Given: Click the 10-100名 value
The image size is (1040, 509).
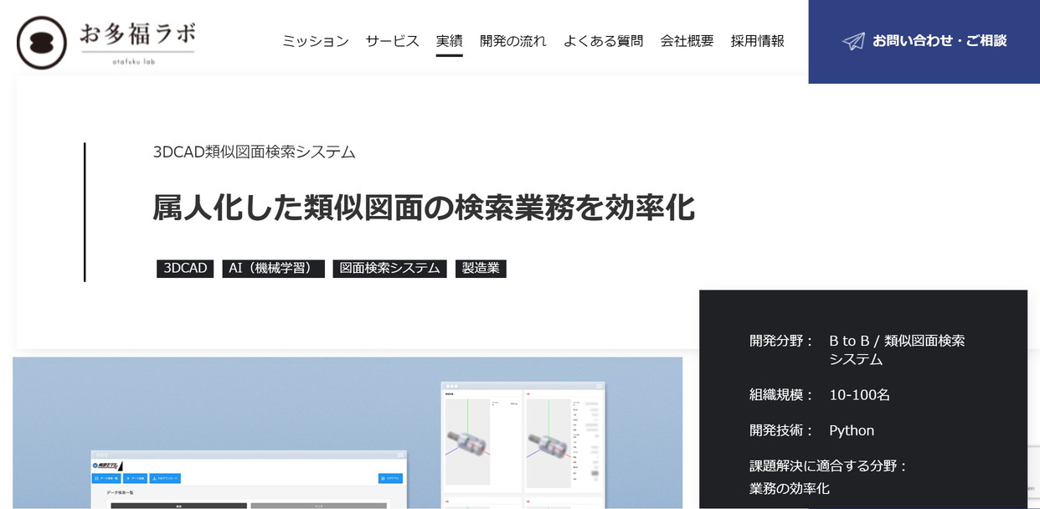Looking at the screenshot, I should point(860,394).
